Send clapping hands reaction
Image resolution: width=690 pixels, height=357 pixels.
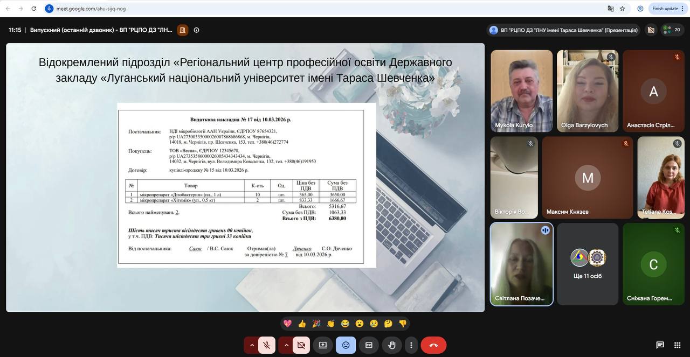coord(330,324)
